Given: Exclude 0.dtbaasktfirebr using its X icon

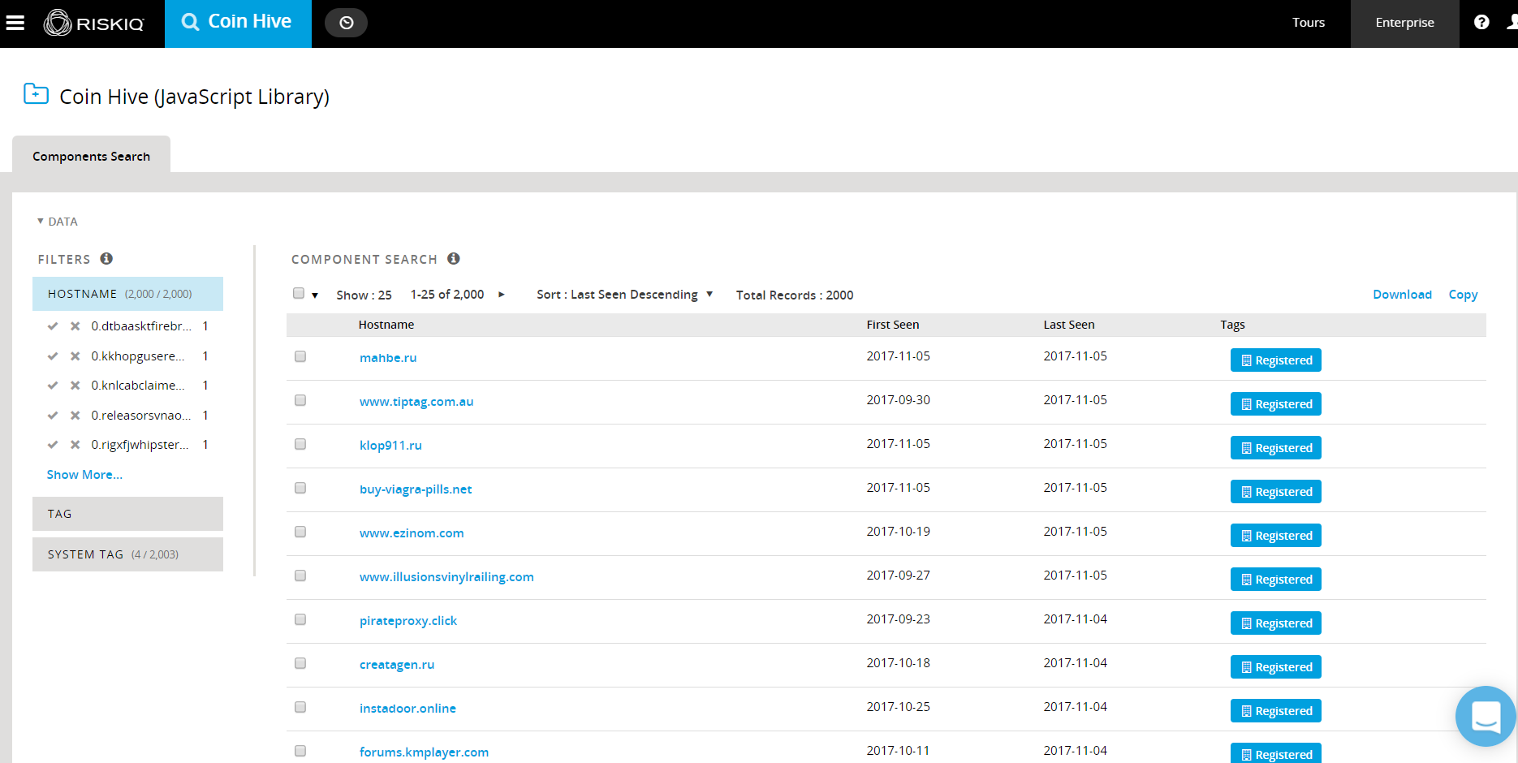Looking at the screenshot, I should tap(75, 326).
